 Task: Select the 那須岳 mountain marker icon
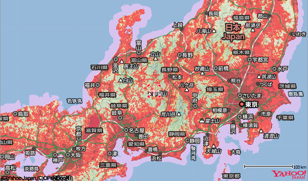pyautogui.click(x=253, y=30)
